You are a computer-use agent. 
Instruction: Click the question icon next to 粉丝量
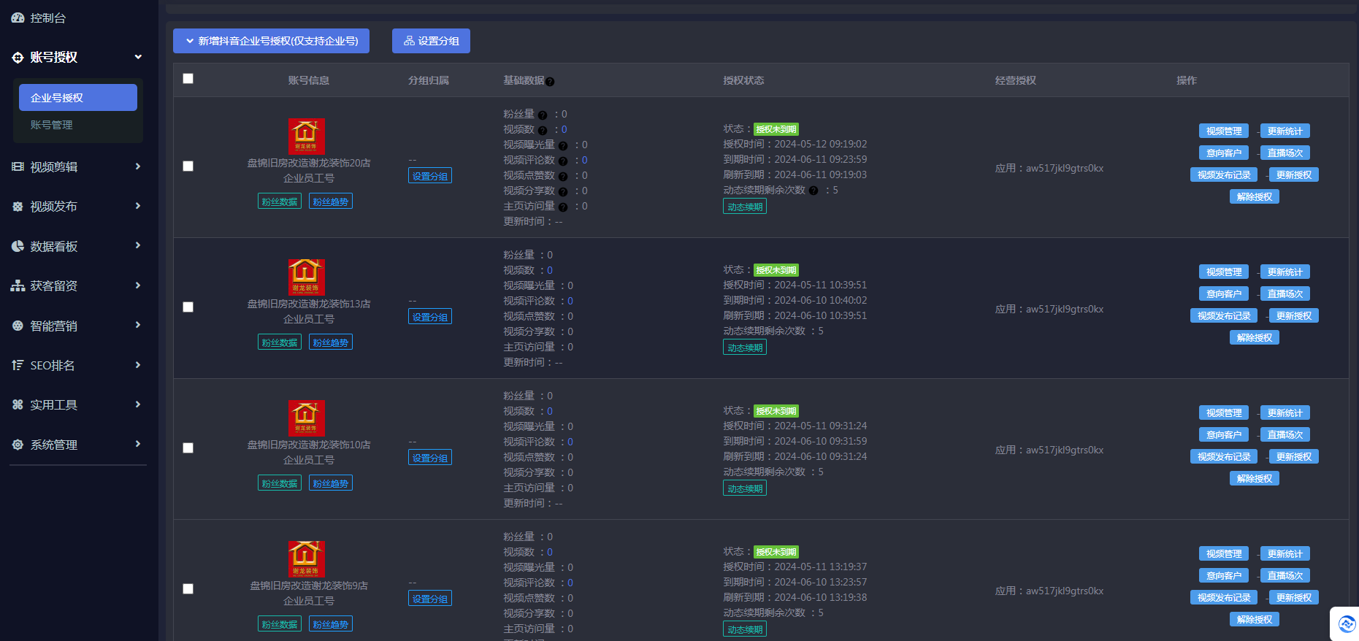543,115
